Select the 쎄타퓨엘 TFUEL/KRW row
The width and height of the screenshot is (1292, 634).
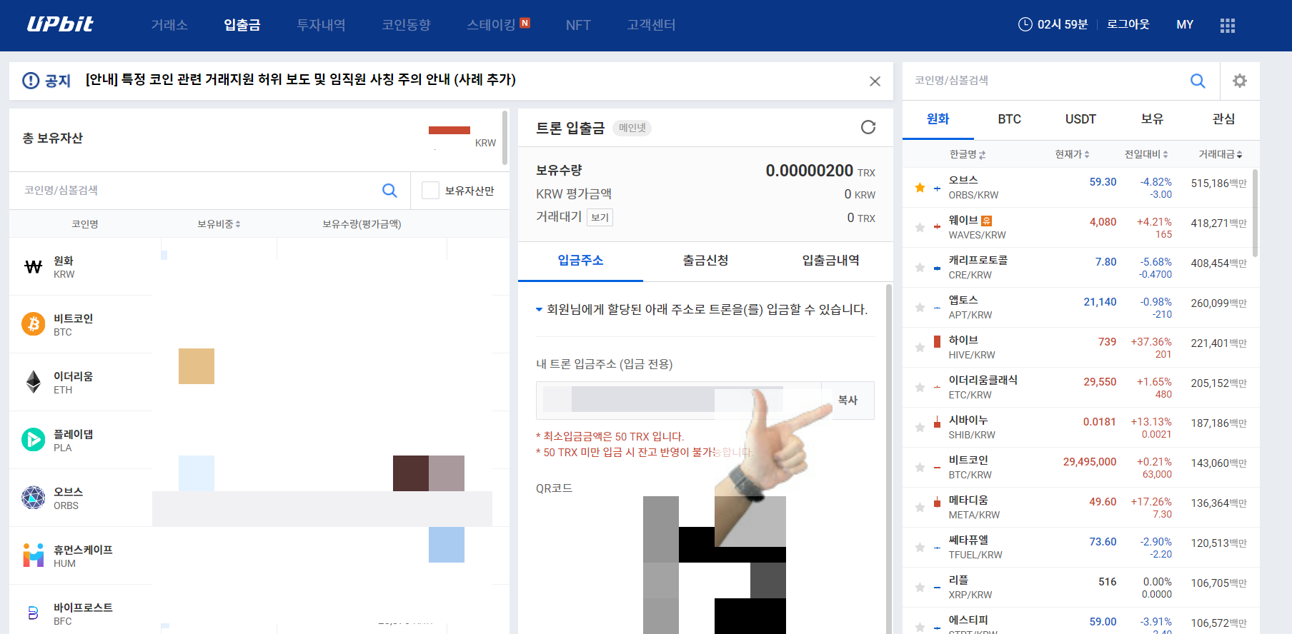click(x=1080, y=548)
